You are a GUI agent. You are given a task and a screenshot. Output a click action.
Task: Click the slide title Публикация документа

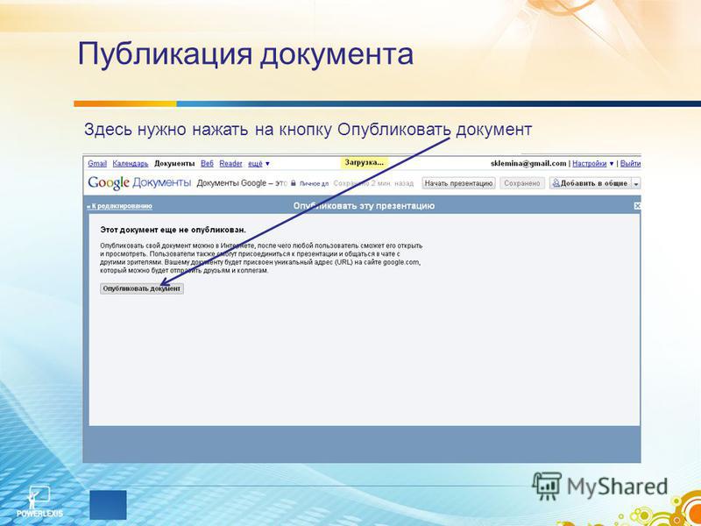pos(245,54)
